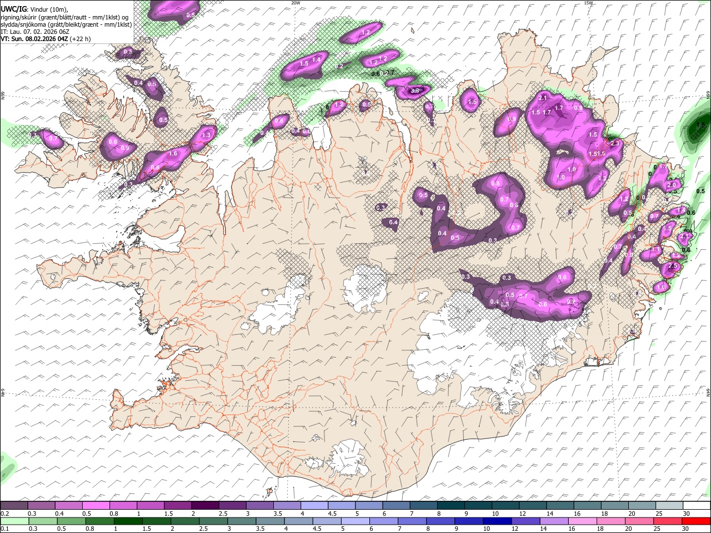Click the 'rigning/skúrir' legend description line

pyautogui.click(x=66, y=17)
